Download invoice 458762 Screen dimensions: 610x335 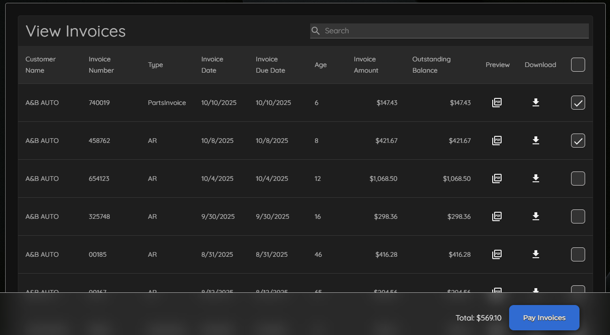[536, 141]
